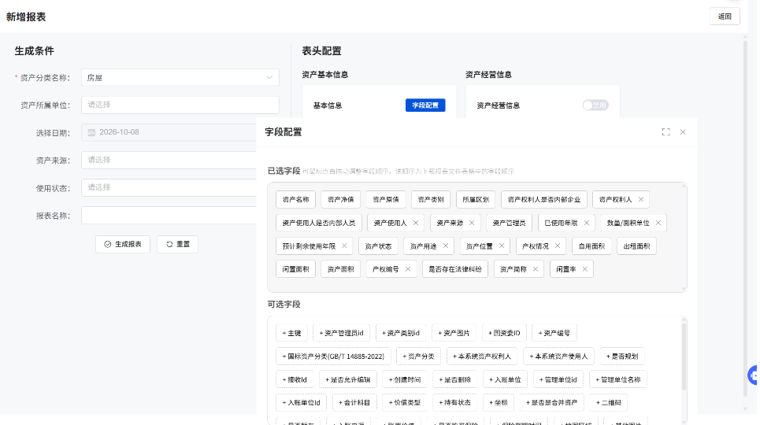Click the 生成报表 button
This screenshot has width=760, height=425.
coord(123,244)
